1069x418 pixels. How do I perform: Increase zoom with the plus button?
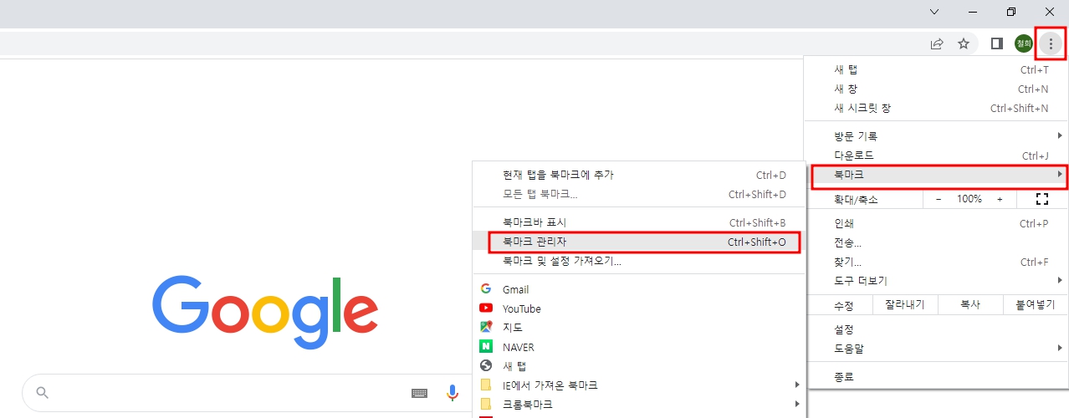[1000, 199]
